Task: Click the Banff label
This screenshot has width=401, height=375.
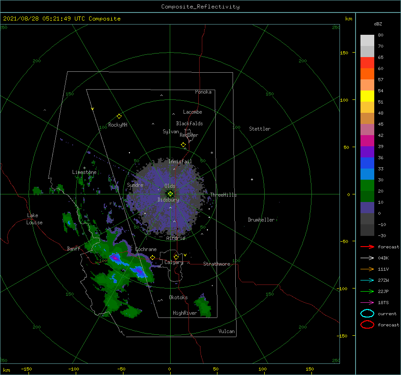Action: 74,249
